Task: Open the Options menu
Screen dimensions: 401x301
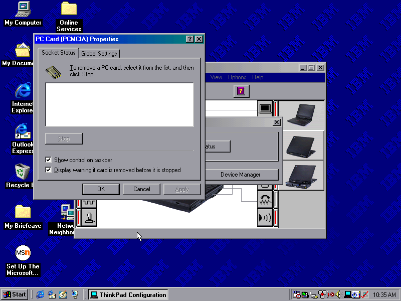Action: pyautogui.click(x=237, y=77)
